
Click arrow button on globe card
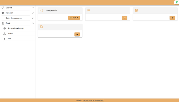(x=172, y=18)
